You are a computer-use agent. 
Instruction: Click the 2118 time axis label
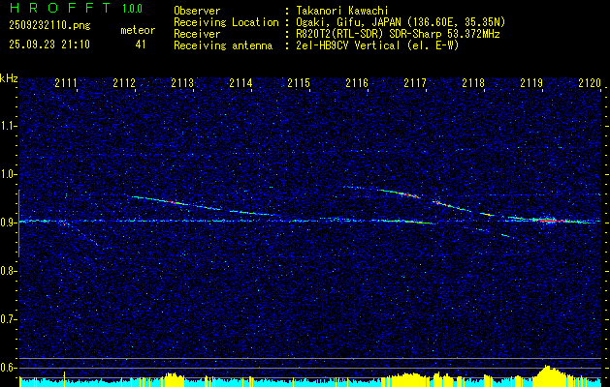click(x=473, y=83)
